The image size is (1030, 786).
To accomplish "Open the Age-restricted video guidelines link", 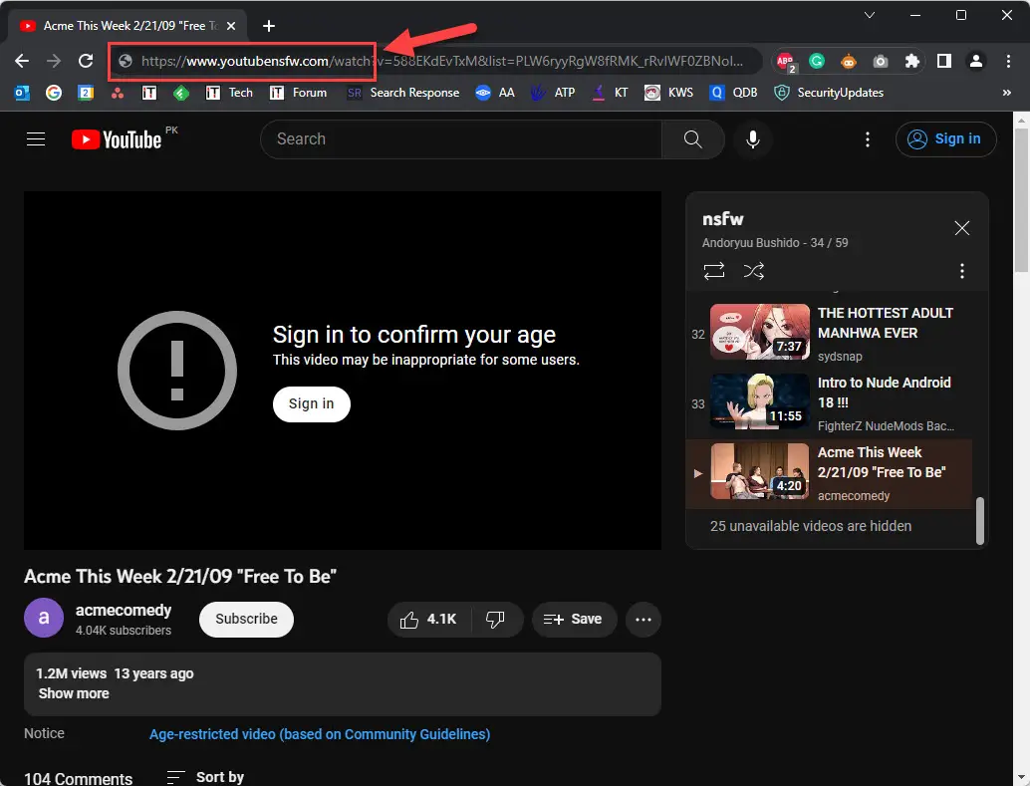I will pos(319,734).
